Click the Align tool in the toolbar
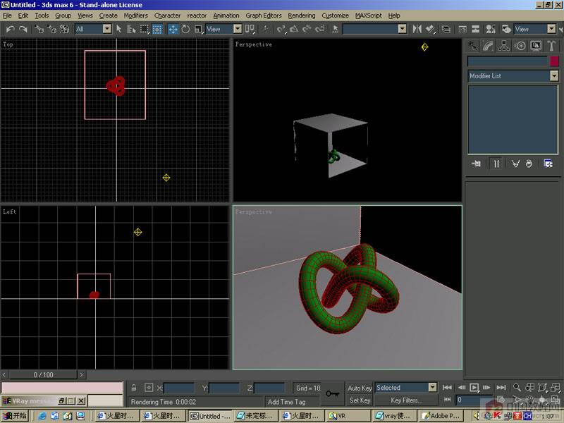Image resolution: width=564 pixels, height=423 pixels. pos(430,29)
